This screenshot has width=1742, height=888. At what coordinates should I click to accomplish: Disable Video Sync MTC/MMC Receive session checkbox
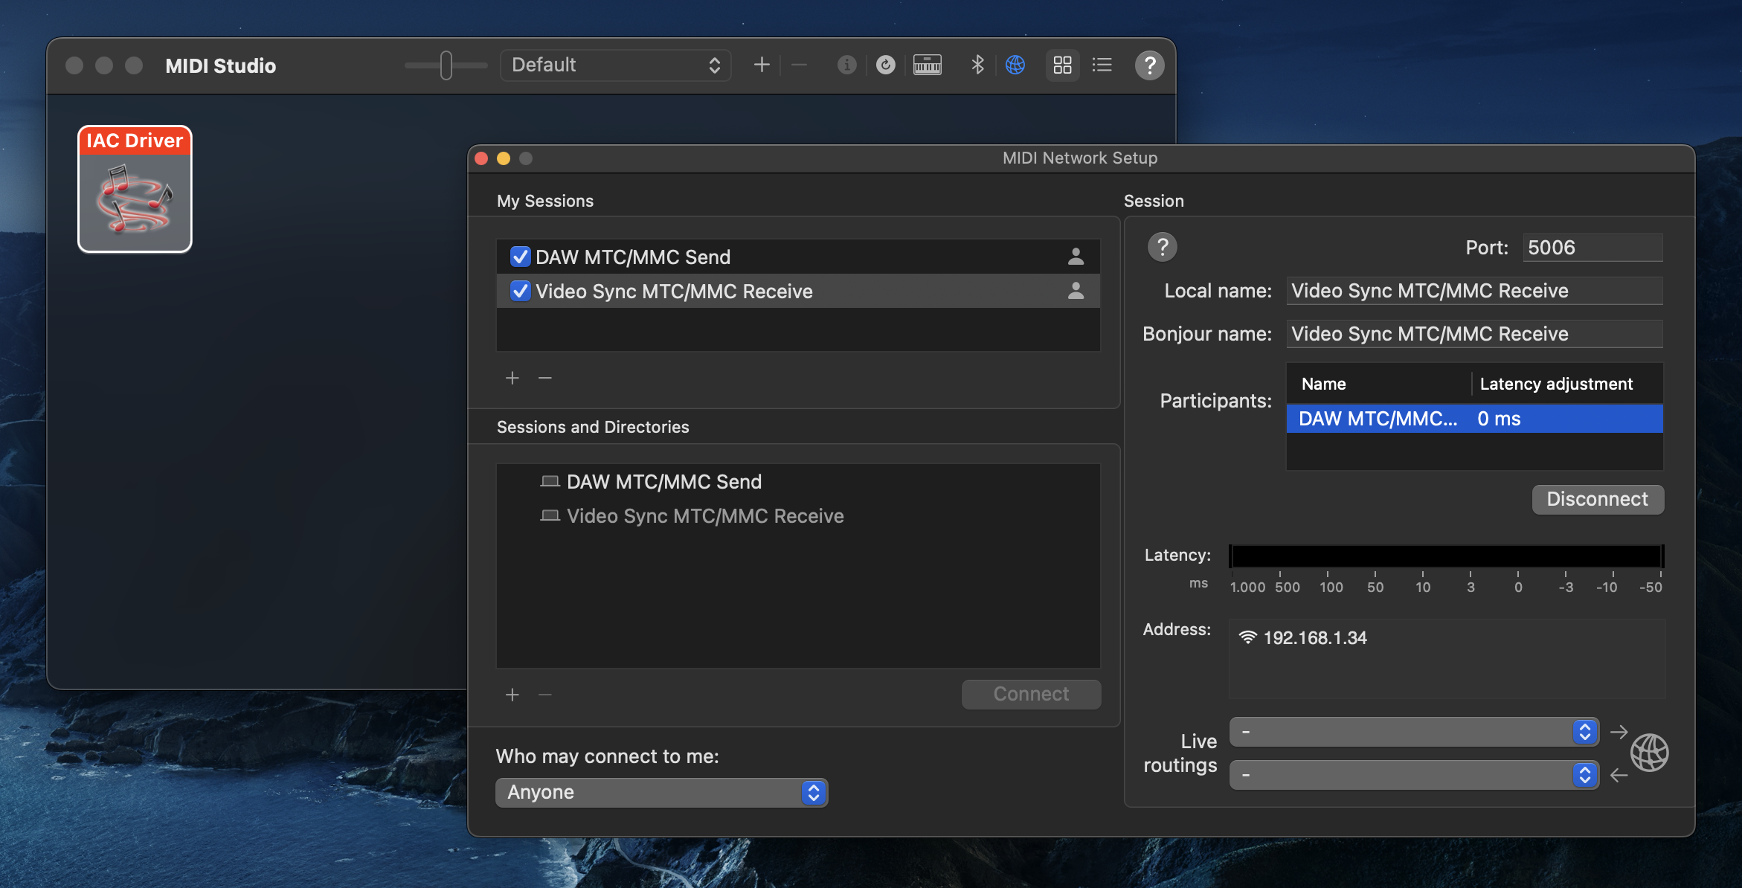click(x=520, y=292)
